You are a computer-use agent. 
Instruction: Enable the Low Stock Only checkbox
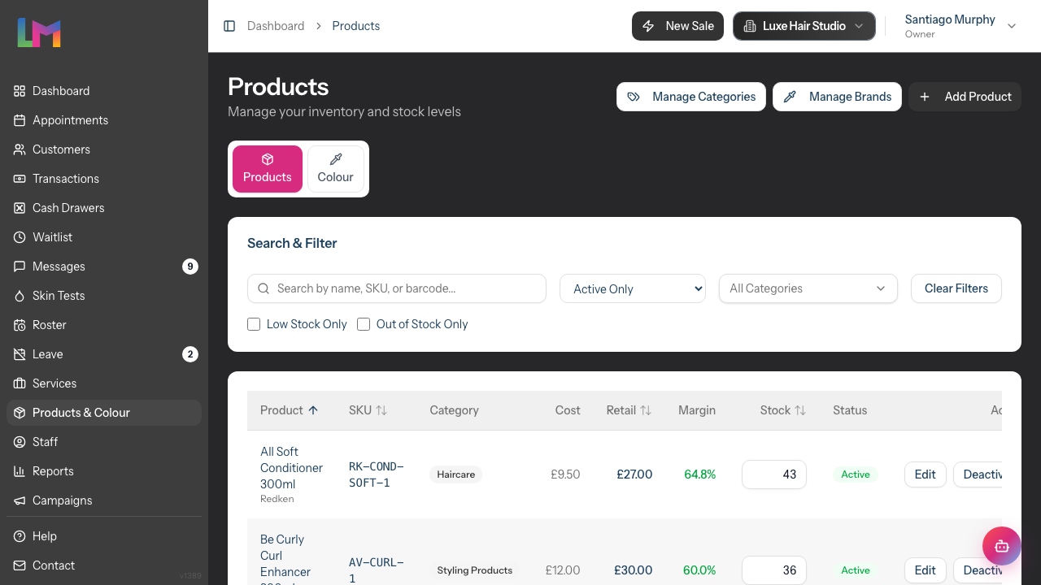(254, 324)
